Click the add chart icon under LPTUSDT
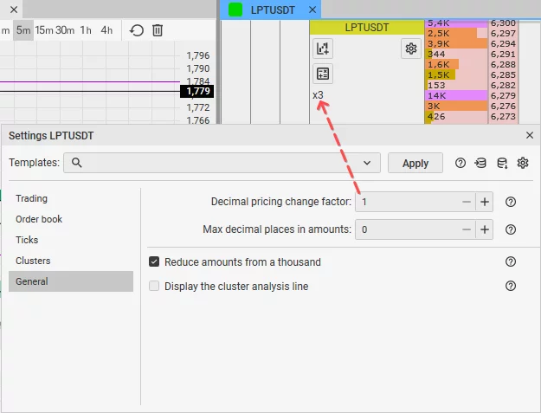The width and height of the screenshot is (541, 413). tap(323, 48)
